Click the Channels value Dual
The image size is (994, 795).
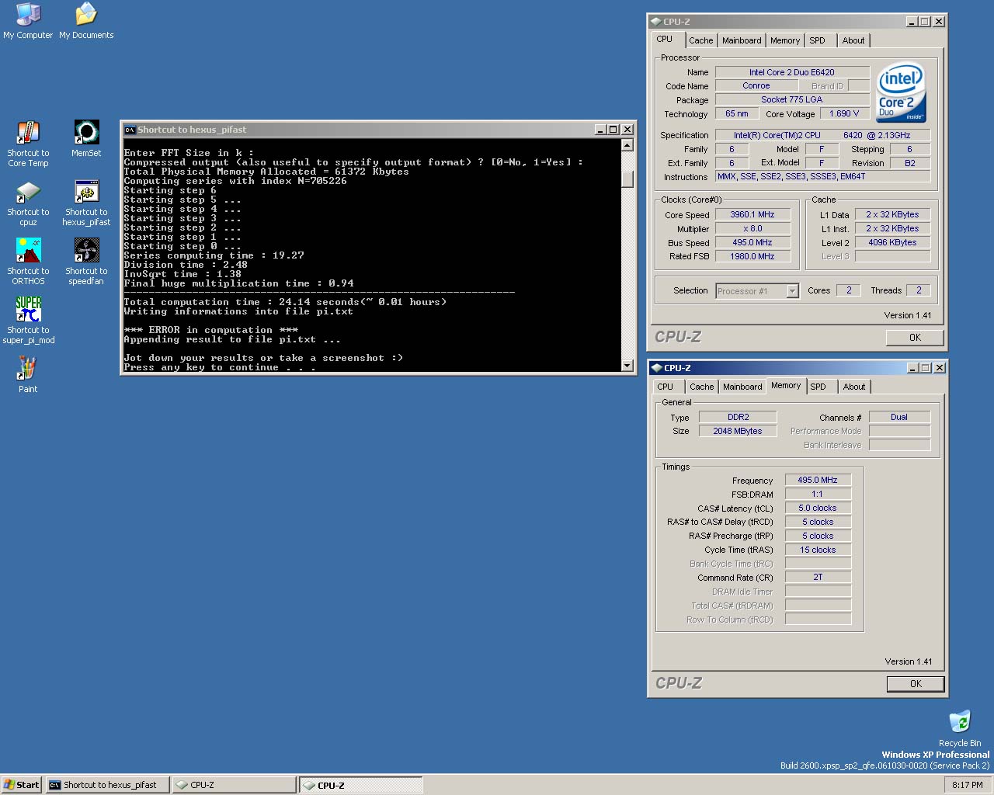click(x=899, y=417)
